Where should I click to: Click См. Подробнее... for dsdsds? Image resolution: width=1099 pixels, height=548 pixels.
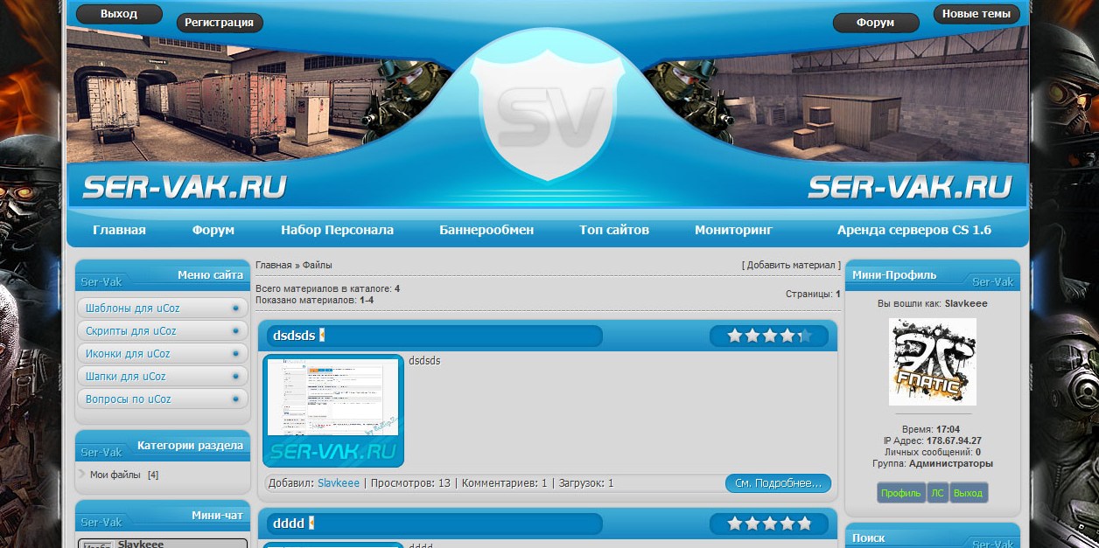(778, 483)
